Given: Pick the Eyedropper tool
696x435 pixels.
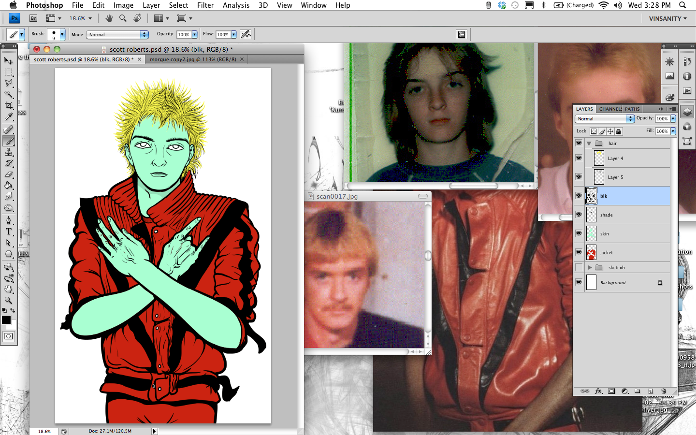Looking at the screenshot, I should point(9,117).
